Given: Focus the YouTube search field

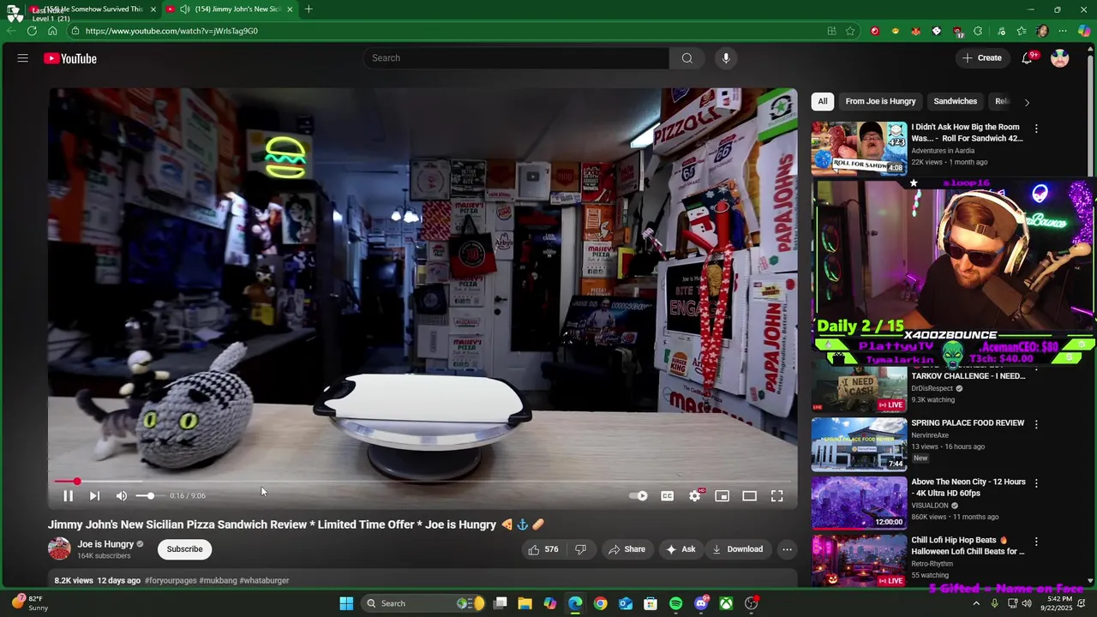Looking at the screenshot, I should tap(516, 58).
